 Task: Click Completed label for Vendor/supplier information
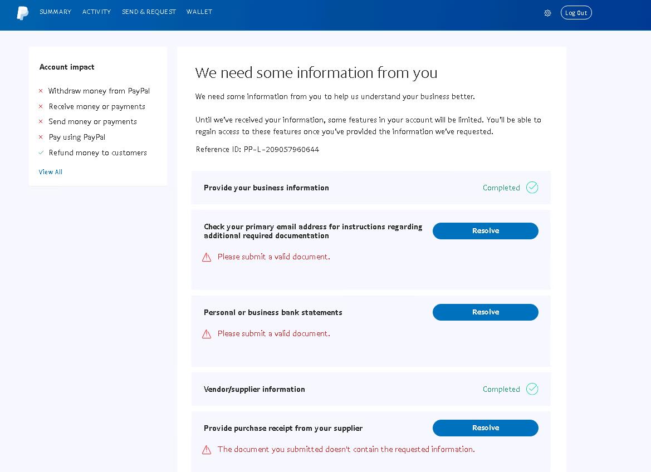501,390
